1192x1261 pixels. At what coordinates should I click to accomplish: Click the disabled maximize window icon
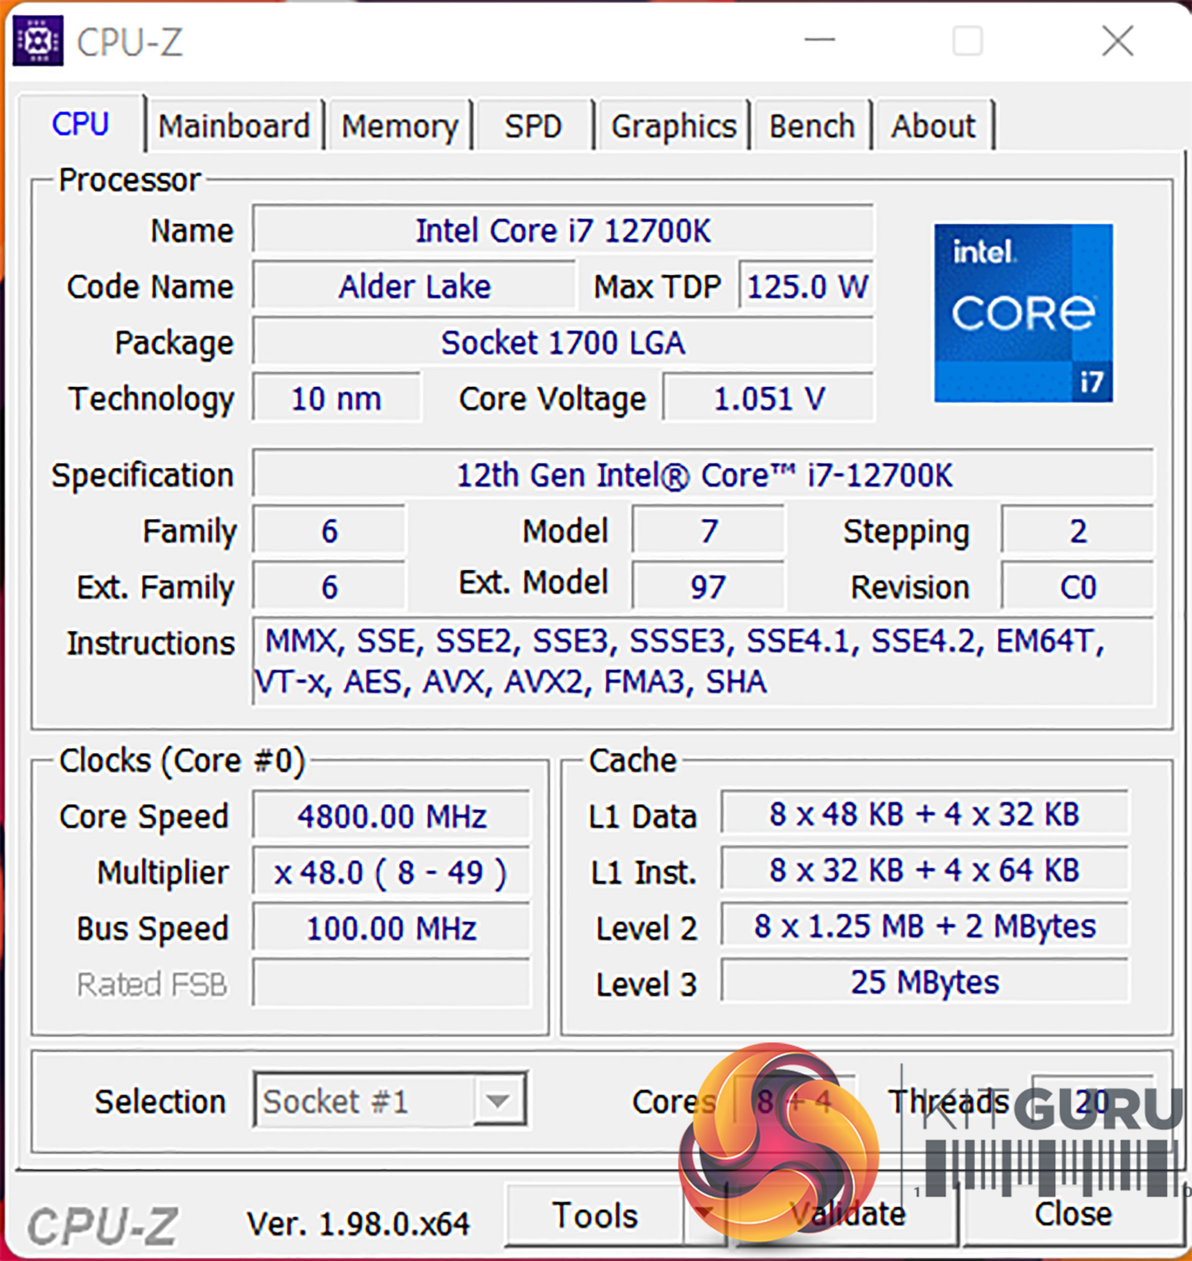(967, 42)
